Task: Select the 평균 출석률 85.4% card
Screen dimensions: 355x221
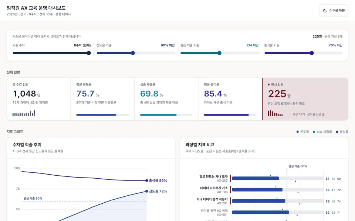Action: coord(230,99)
